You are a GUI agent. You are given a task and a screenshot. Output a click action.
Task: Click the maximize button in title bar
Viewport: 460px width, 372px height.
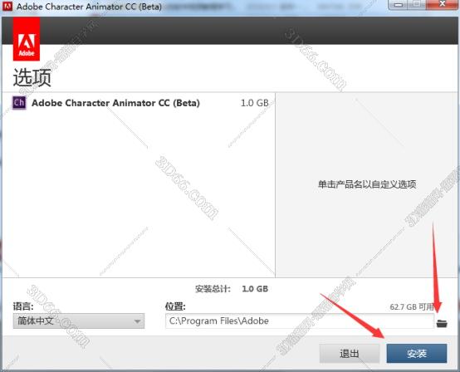pos(417,5)
